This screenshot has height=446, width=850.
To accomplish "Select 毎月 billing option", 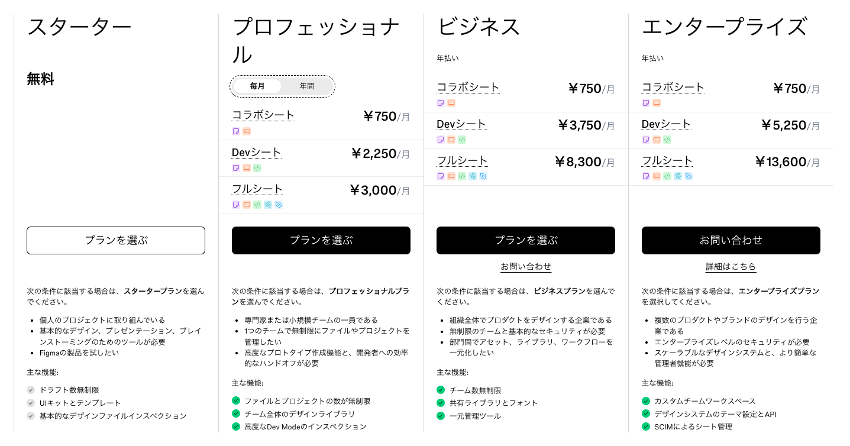I will [257, 86].
